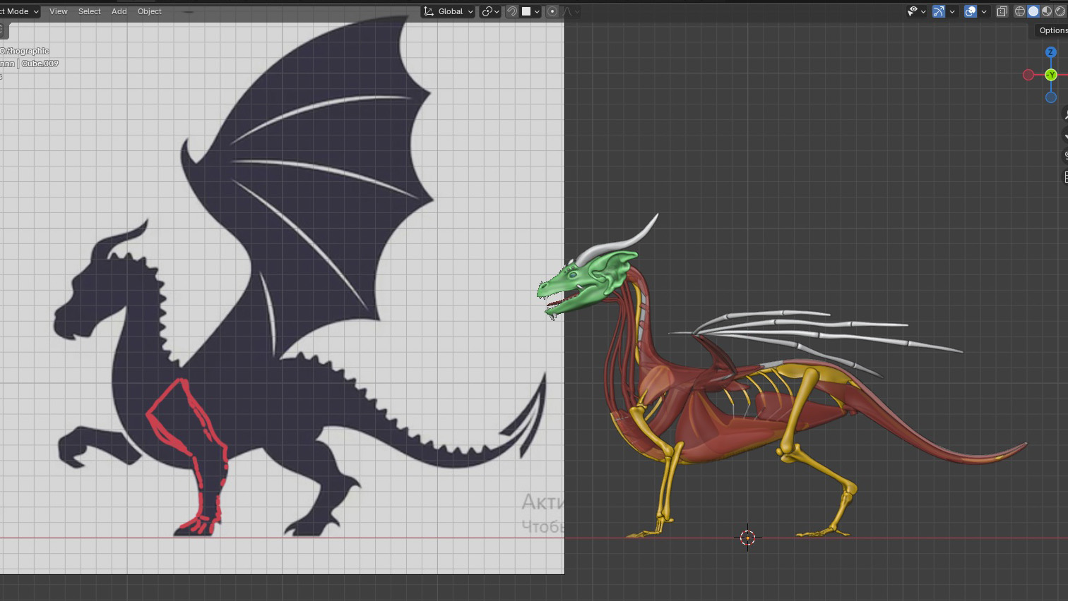Open the Object menu

coord(150,11)
